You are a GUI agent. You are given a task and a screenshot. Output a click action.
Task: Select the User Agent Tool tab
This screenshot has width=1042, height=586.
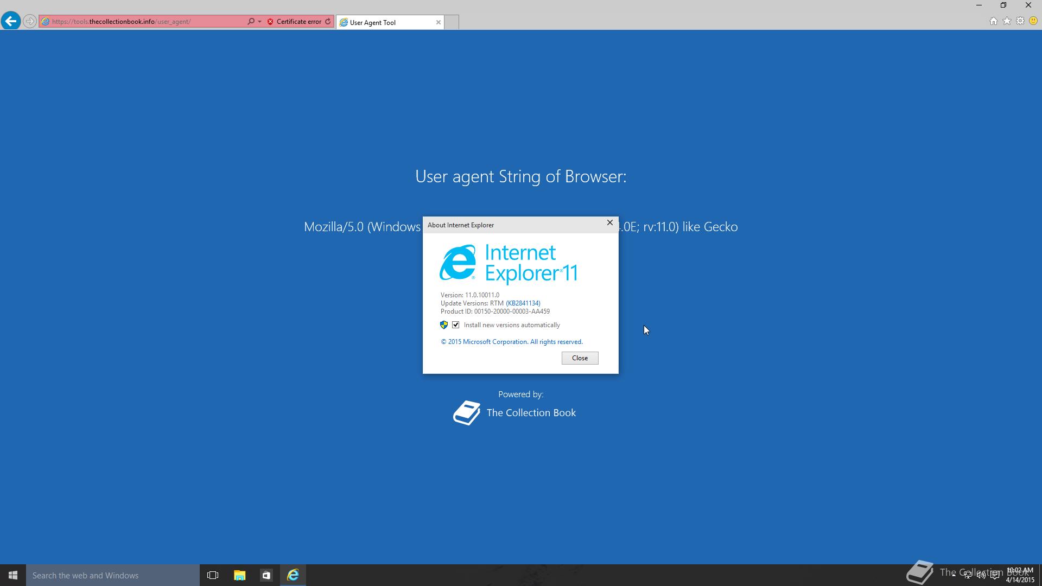click(x=390, y=22)
